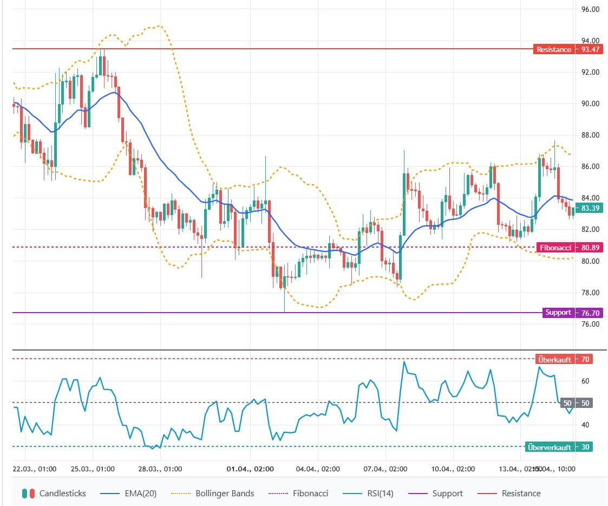Screen dimensions: 608x506
Task: Click the Überverkauft 30 RSI tag
Action: coord(558,447)
